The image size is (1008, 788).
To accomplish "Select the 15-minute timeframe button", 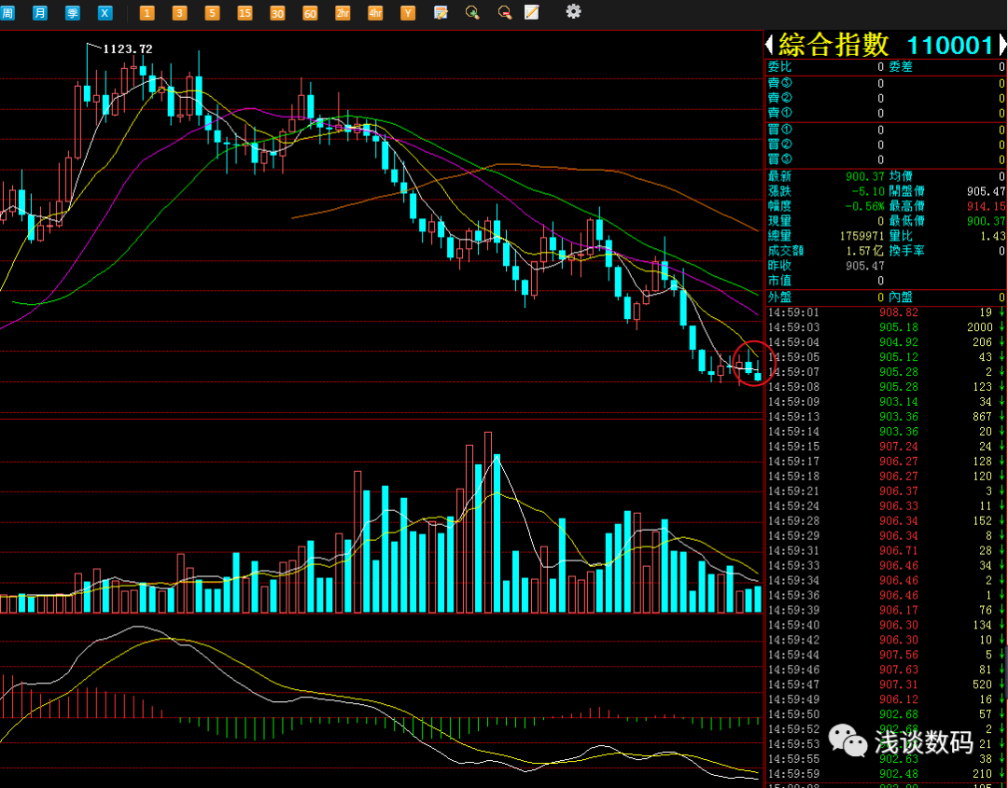I will pyautogui.click(x=245, y=13).
